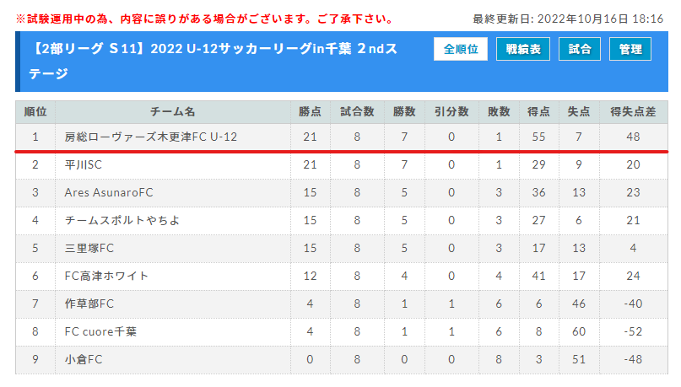The image size is (681, 387).
Task: Select the FC高津ホワイト team name
Action: (106, 276)
